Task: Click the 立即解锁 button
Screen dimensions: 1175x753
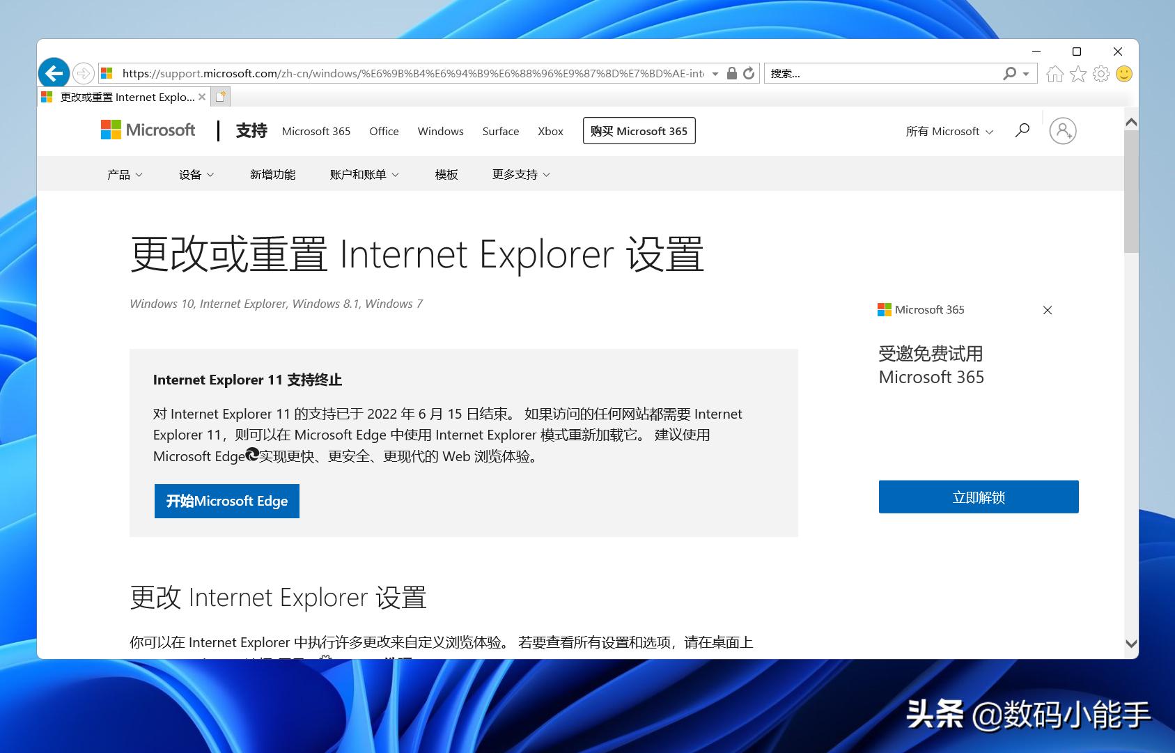Action: click(x=978, y=497)
